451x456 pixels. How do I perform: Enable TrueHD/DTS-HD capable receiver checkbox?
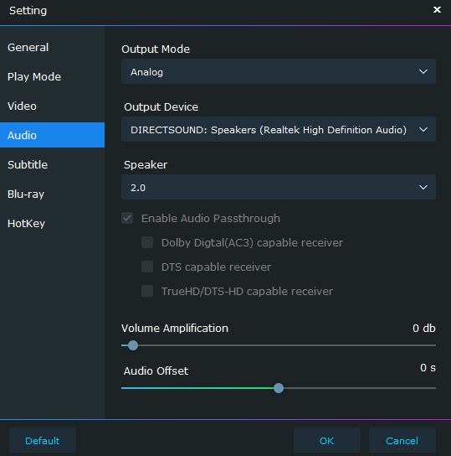pyautogui.click(x=147, y=291)
